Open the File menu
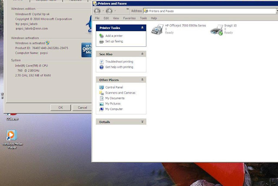278x186 pixels. (97, 18)
